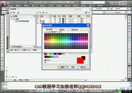Viewport: 132px width, 93px height.
Task: Select the Polygon tool in draw toolbar
Action: click(x=2, y=26)
